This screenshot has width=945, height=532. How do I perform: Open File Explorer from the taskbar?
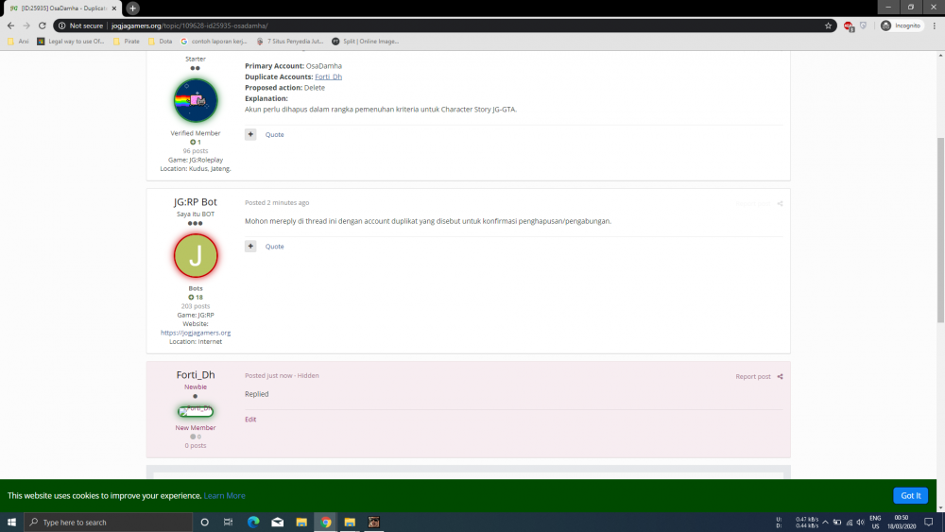pyautogui.click(x=301, y=523)
